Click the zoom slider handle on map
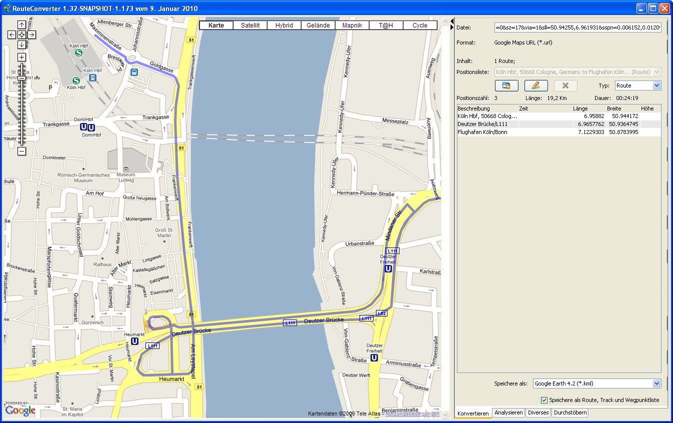673x423 pixels. click(x=21, y=78)
